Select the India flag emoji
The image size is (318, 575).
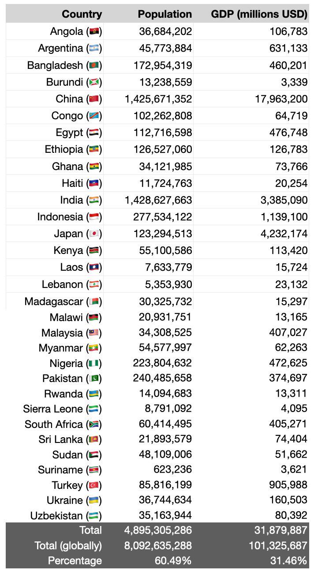click(94, 200)
